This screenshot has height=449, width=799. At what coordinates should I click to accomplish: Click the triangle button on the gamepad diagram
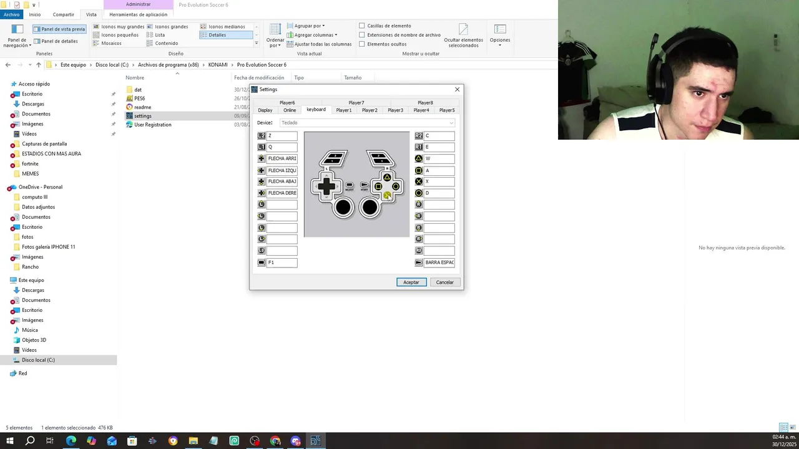pyautogui.click(x=387, y=178)
